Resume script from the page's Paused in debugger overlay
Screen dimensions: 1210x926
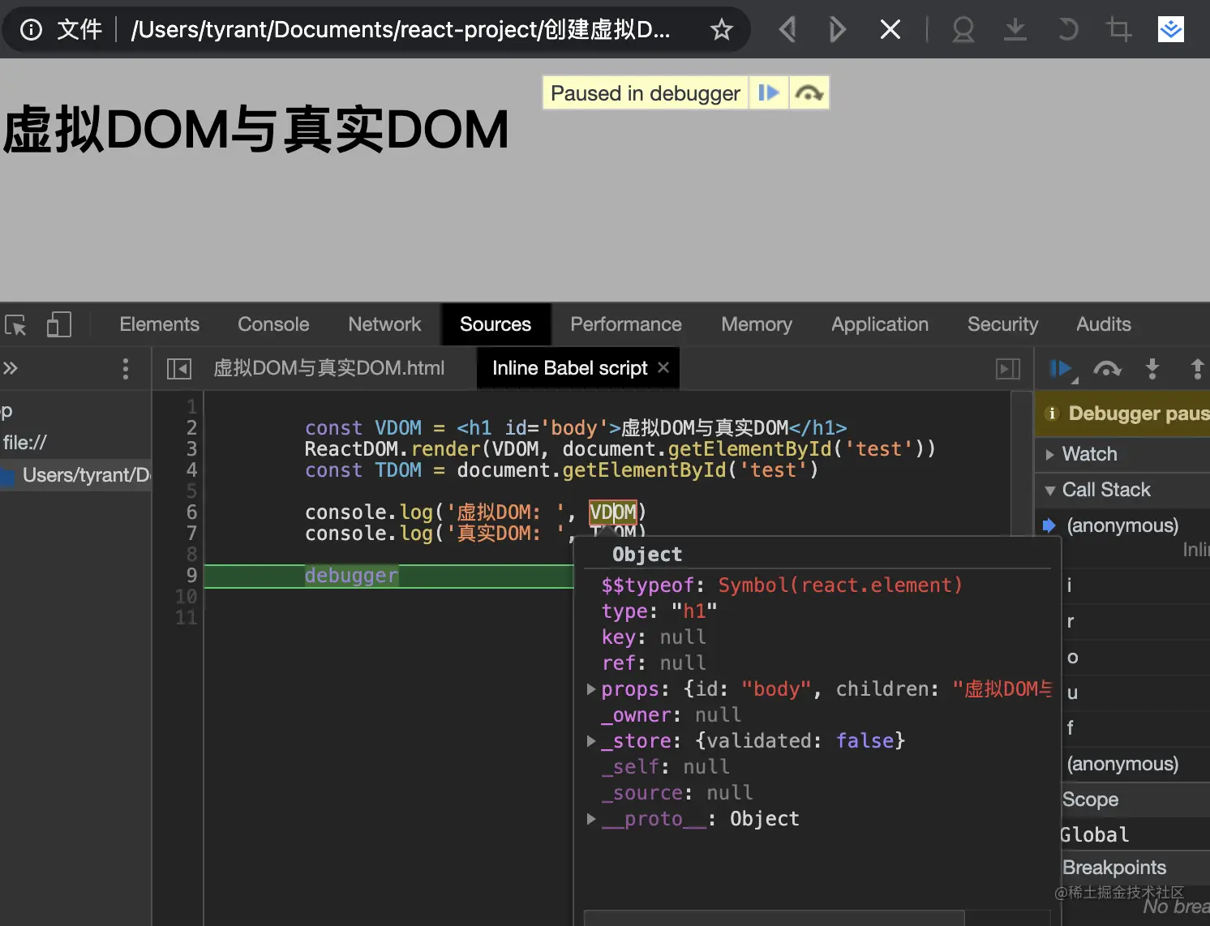click(768, 93)
